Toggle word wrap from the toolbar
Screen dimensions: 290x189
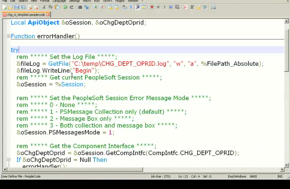pyautogui.click(x=124, y=7)
